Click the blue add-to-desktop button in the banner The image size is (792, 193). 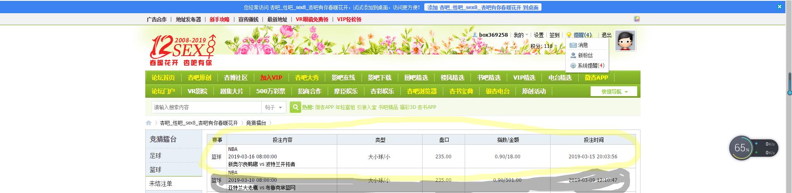coord(483,7)
